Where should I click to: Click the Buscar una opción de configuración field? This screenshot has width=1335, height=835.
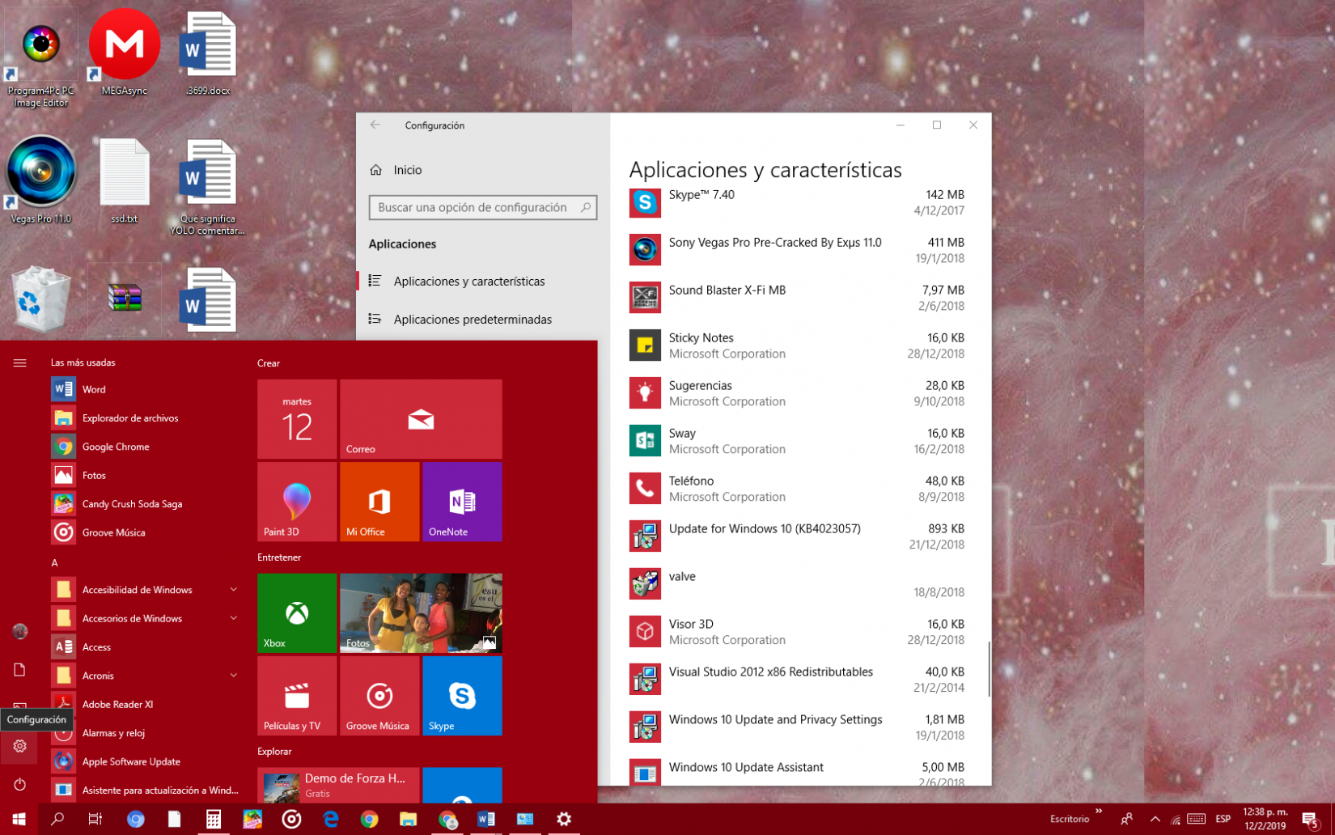tap(483, 207)
